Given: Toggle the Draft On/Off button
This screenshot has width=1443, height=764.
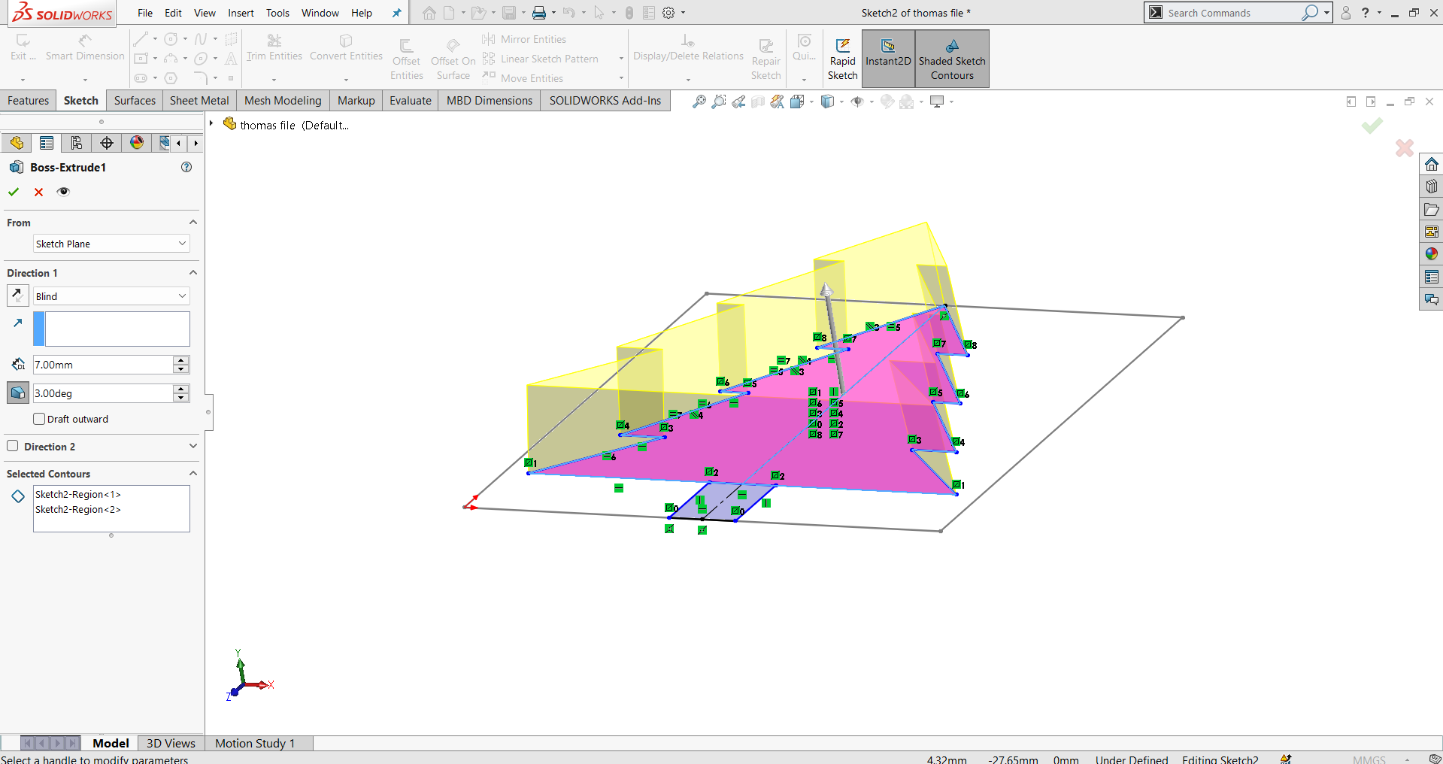Looking at the screenshot, I should pyautogui.click(x=18, y=393).
